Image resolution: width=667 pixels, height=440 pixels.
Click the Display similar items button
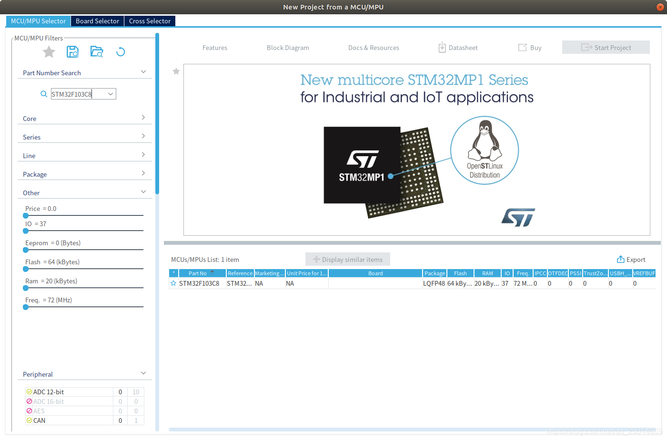click(347, 259)
